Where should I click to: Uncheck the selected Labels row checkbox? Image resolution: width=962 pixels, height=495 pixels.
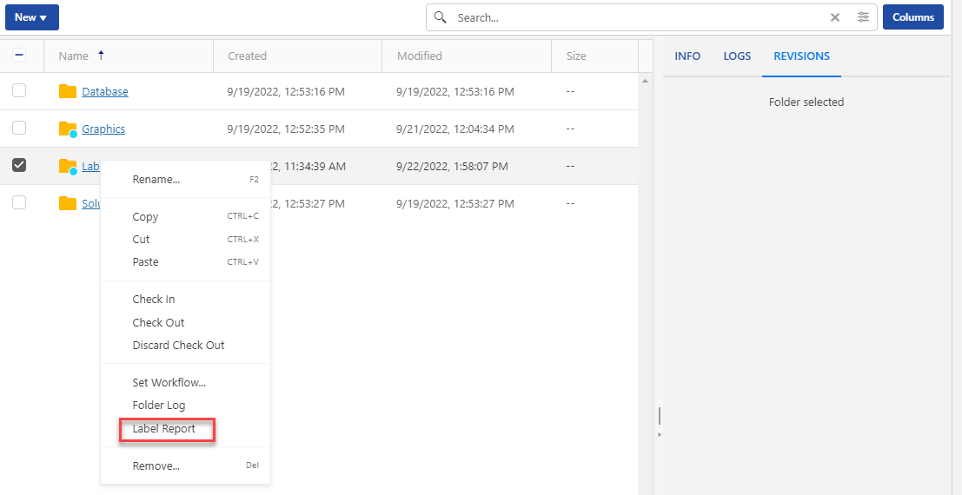[19, 165]
